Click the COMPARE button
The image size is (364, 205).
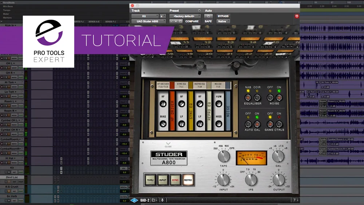coord(192,21)
